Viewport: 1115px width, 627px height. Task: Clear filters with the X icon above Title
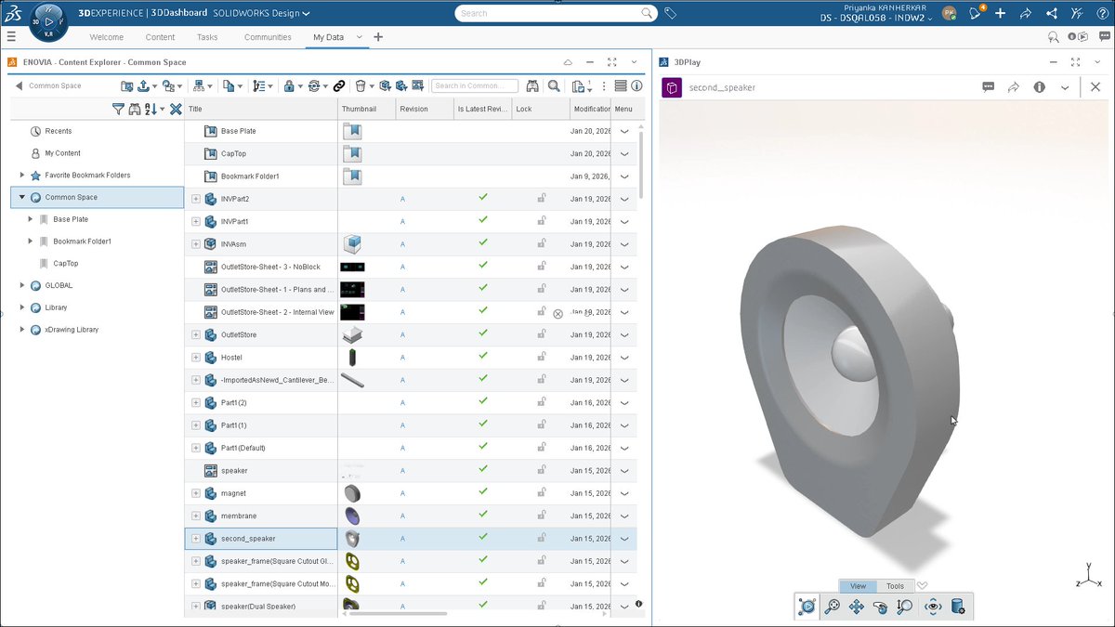(175, 109)
